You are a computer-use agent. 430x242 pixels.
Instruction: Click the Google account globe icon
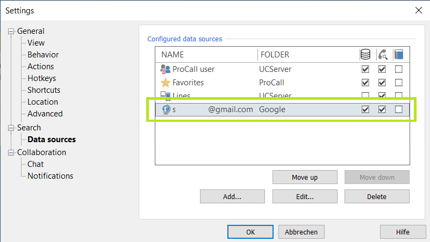(x=166, y=109)
